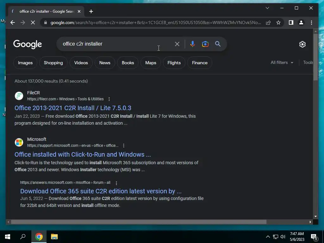Open volume control tray icon

pyautogui.click(x=283, y=237)
